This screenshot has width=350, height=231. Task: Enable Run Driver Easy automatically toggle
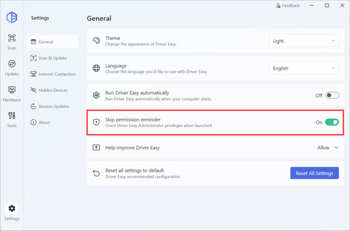(x=332, y=95)
